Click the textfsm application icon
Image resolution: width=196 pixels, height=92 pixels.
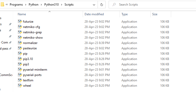point(20,80)
